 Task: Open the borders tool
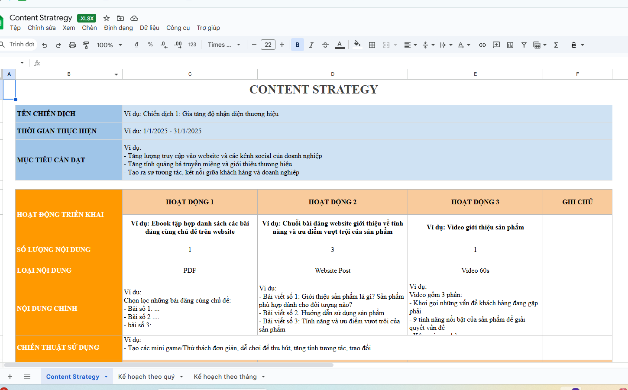[372, 45]
